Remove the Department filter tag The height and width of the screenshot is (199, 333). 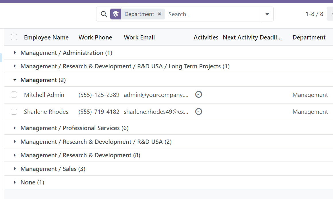[x=160, y=14]
